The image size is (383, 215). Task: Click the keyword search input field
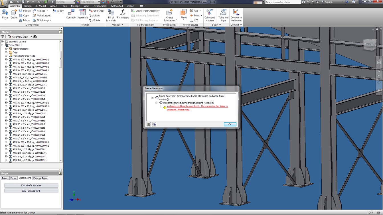coord(283,2)
